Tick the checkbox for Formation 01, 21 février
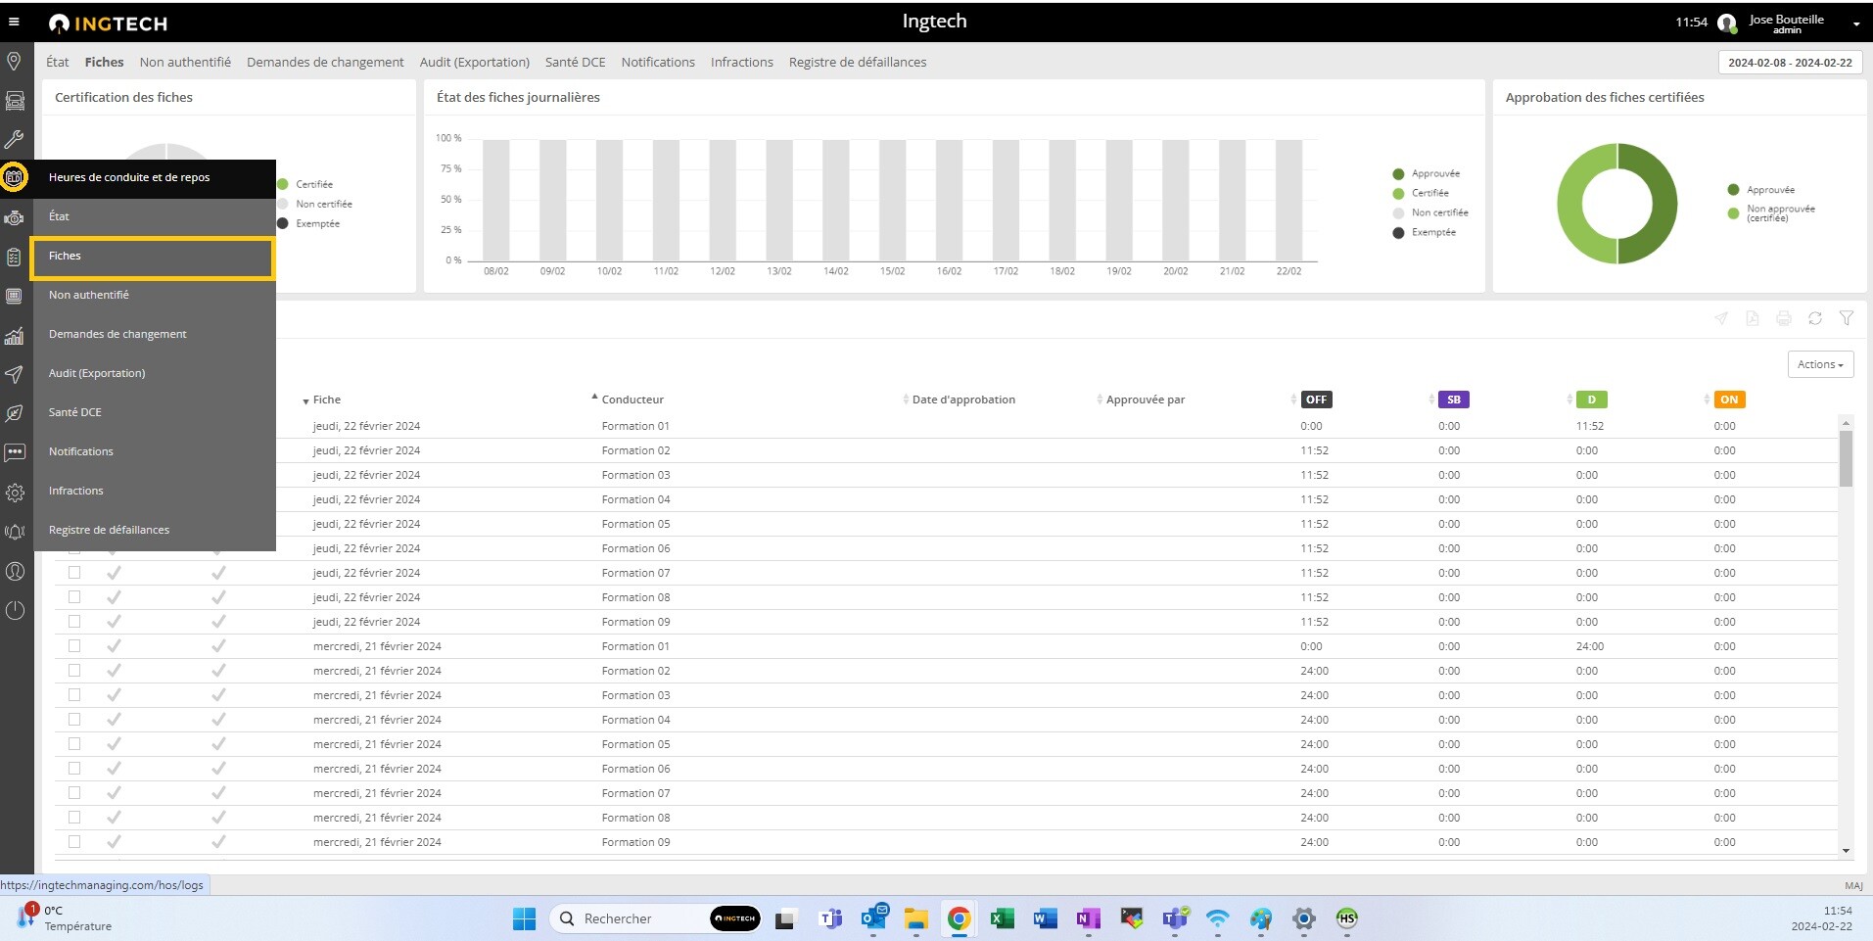1873x941 pixels. click(74, 646)
